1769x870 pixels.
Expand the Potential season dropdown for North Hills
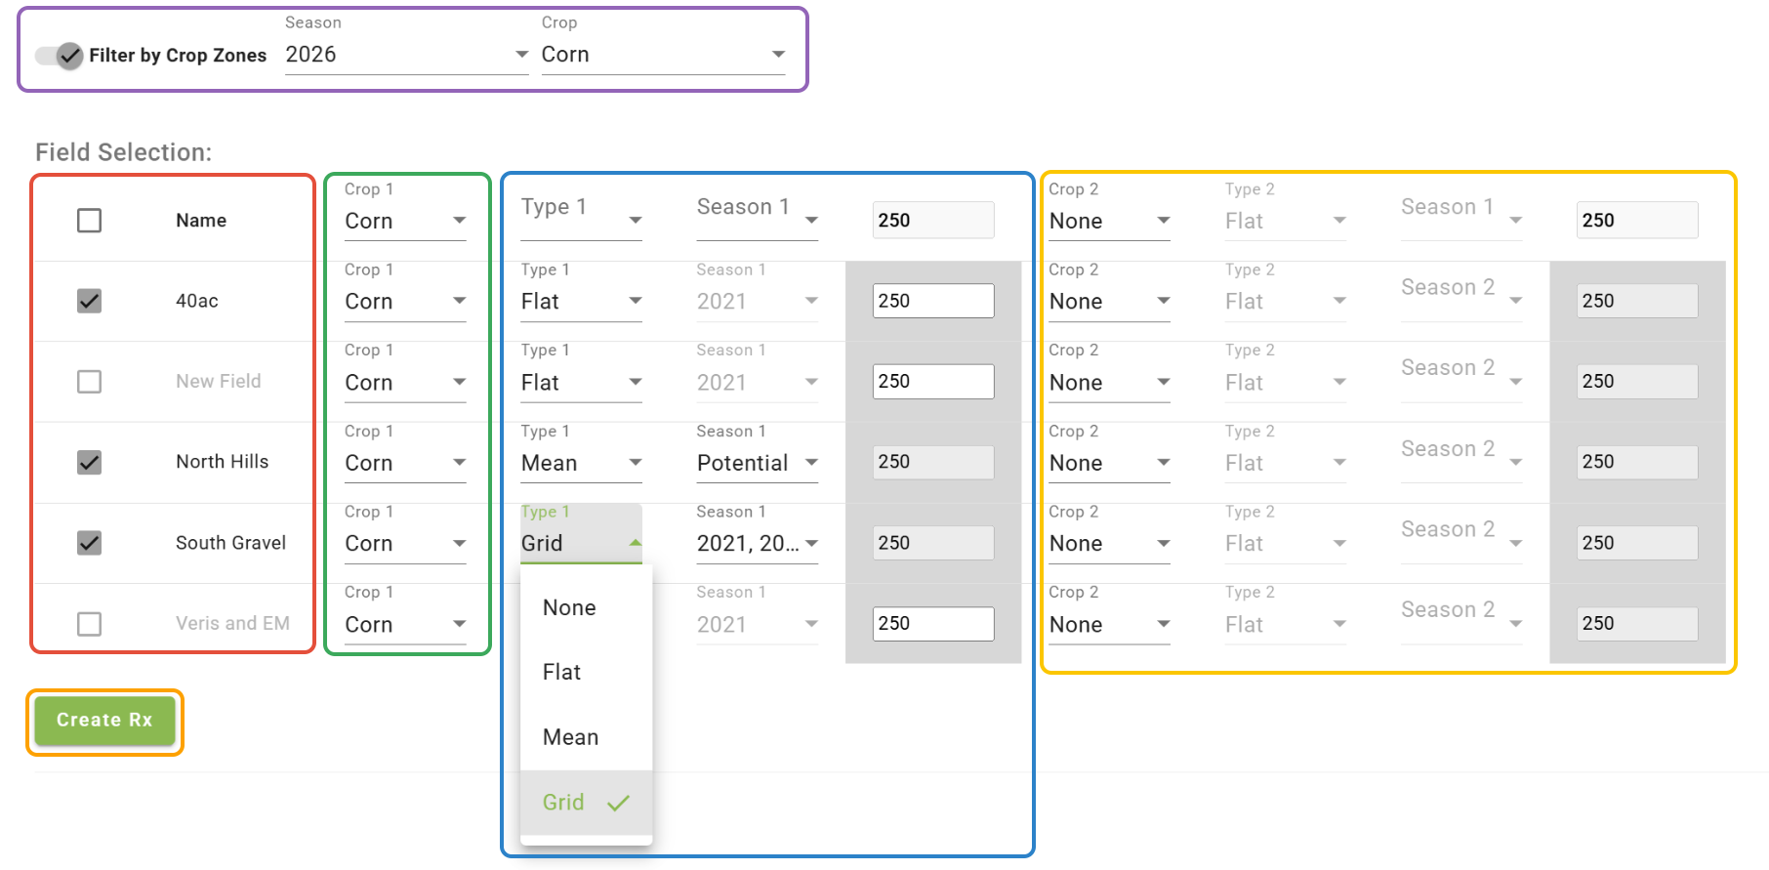coord(757,463)
